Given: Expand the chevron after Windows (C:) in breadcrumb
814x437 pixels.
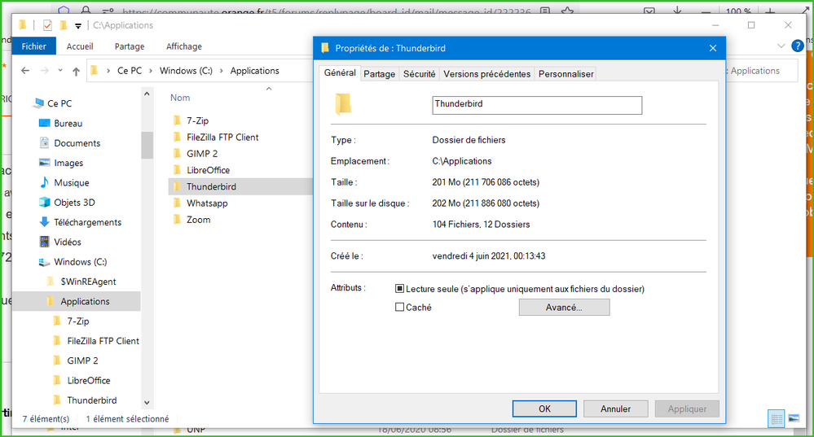Looking at the screenshot, I should click(x=221, y=71).
